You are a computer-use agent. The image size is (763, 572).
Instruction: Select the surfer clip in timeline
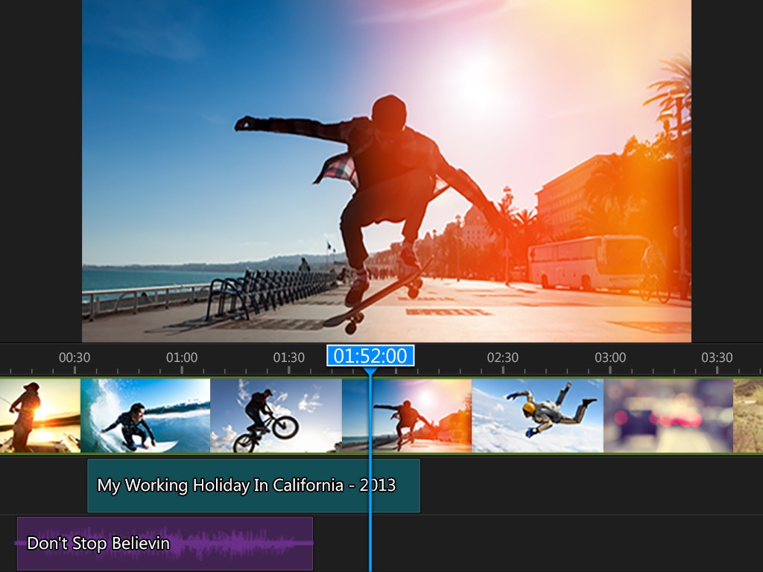pos(145,416)
